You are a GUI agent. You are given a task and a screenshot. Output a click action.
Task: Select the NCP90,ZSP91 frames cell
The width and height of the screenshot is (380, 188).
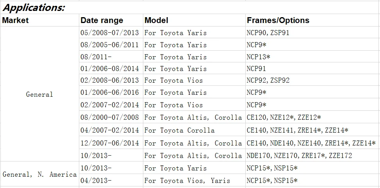(312, 33)
